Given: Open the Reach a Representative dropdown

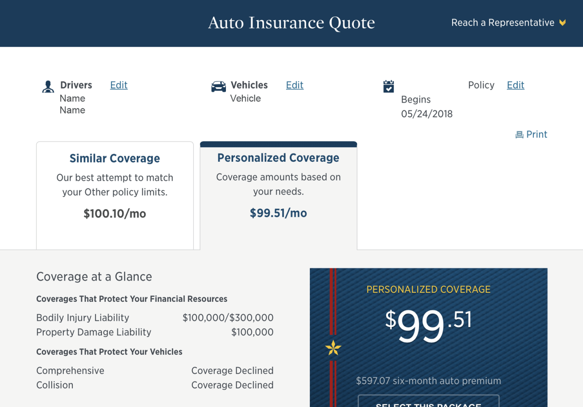Looking at the screenshot, I should [502, 22].
